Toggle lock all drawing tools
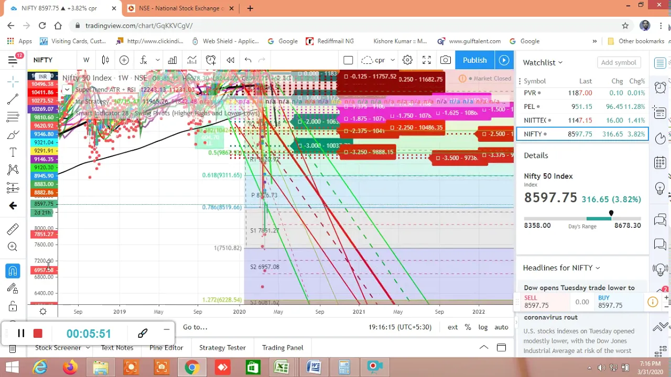Image resolution: width=671 pixels, height=377 pixels. pyautogui.click(x=13, y=306)
